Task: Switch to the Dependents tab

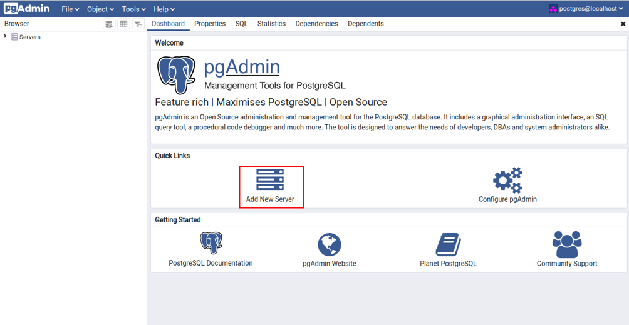Action: coord(365,24)
